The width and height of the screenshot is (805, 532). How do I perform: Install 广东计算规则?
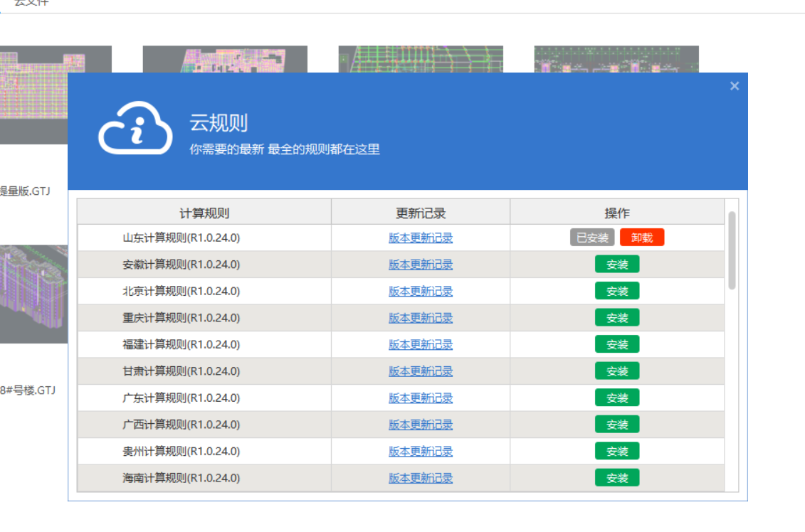pos(617,398)
